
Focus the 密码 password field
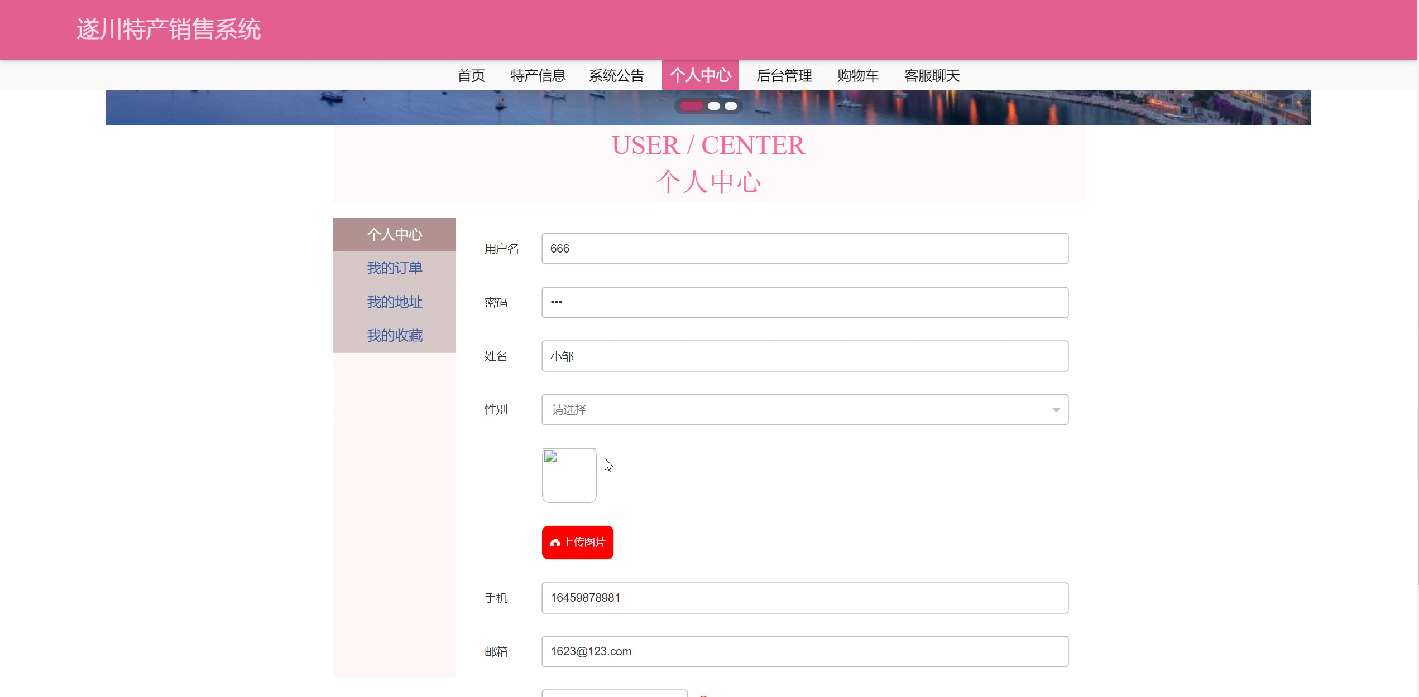(x=804, y=302)
